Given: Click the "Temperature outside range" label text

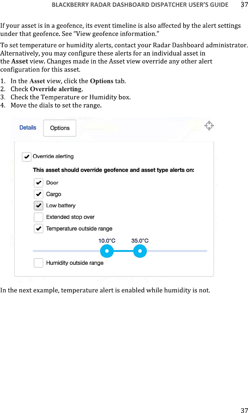Looking at the screenshot, I should [x=79, y=228].
